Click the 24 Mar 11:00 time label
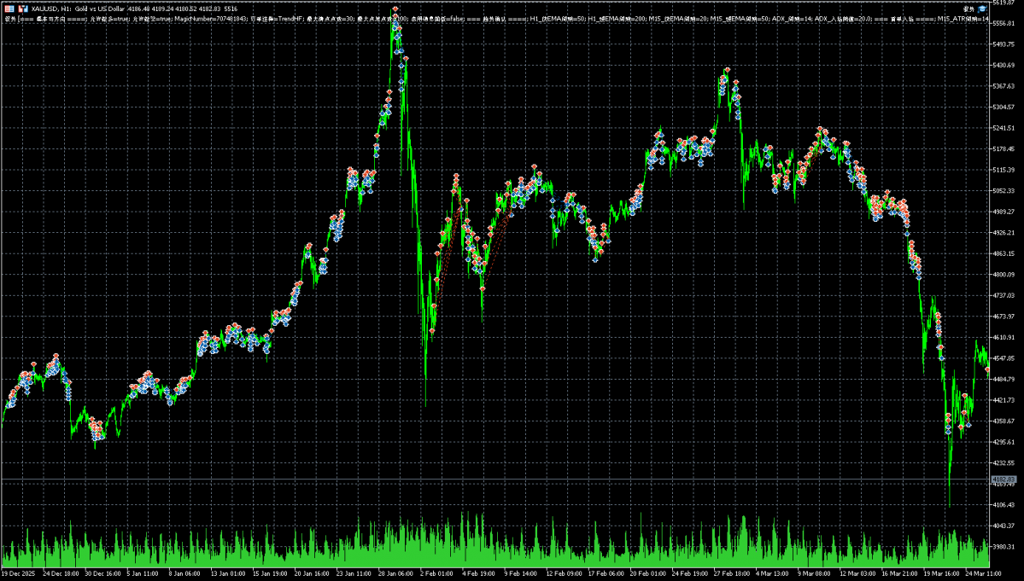The height and width of the screenshot is (581, 1024). click(x=982, y=574)
